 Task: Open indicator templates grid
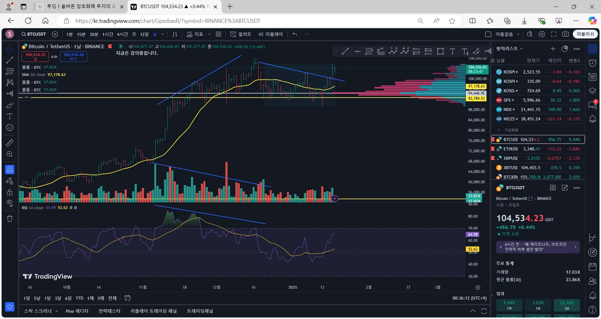pos(218,34)
